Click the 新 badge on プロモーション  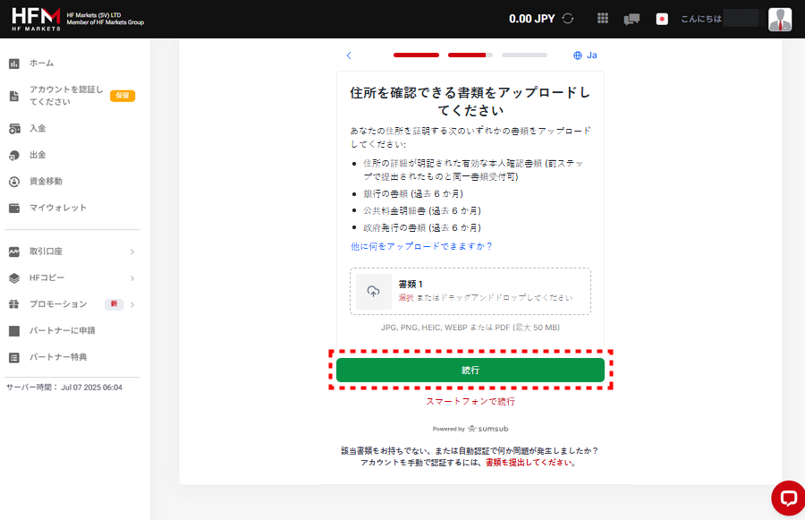click(114, 304)
